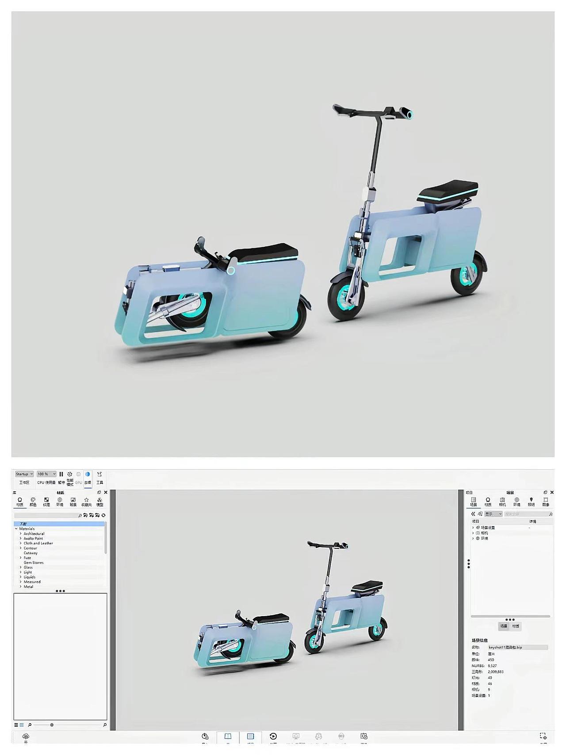Collapse the Materials tree root

tap(16, 529)
